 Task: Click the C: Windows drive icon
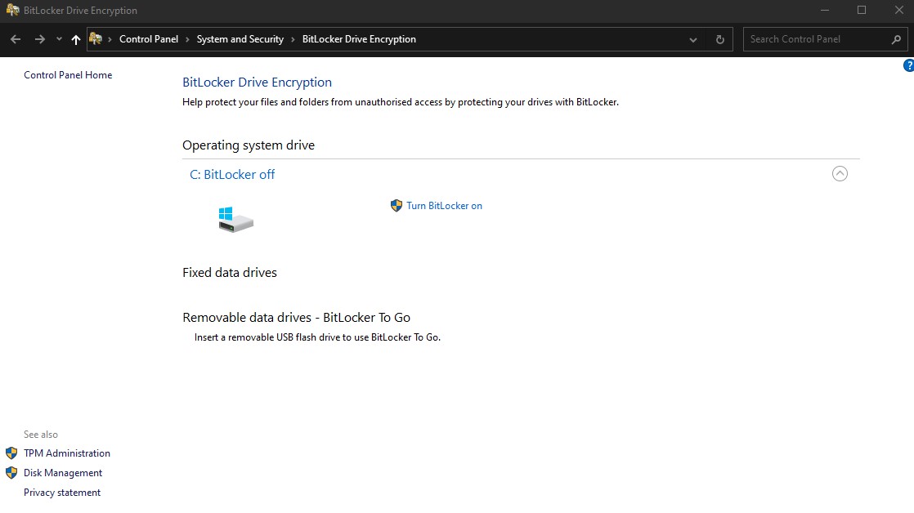[235, 220]
